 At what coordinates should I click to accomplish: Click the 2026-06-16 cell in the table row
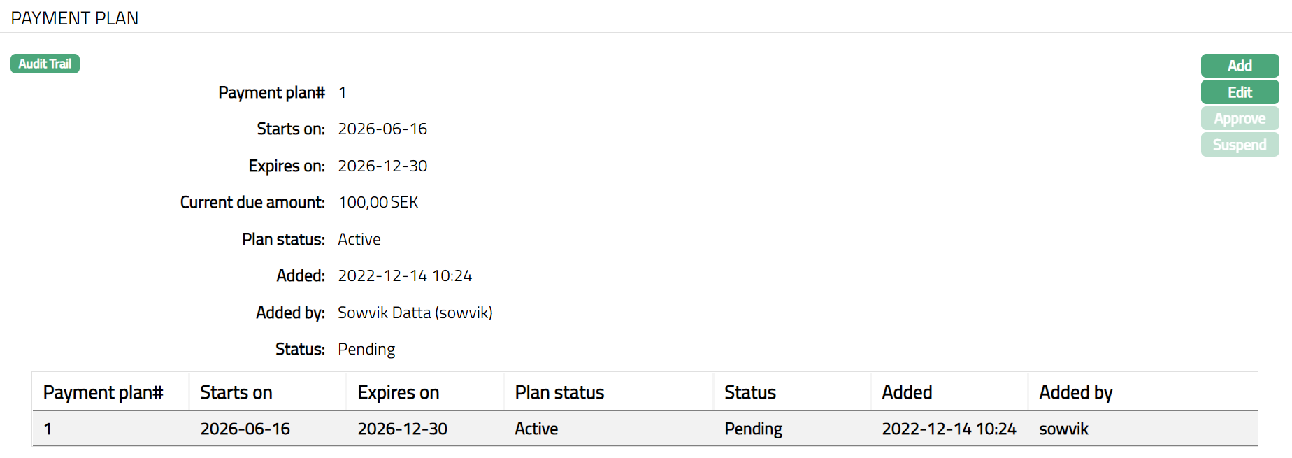tap(245, 429)
